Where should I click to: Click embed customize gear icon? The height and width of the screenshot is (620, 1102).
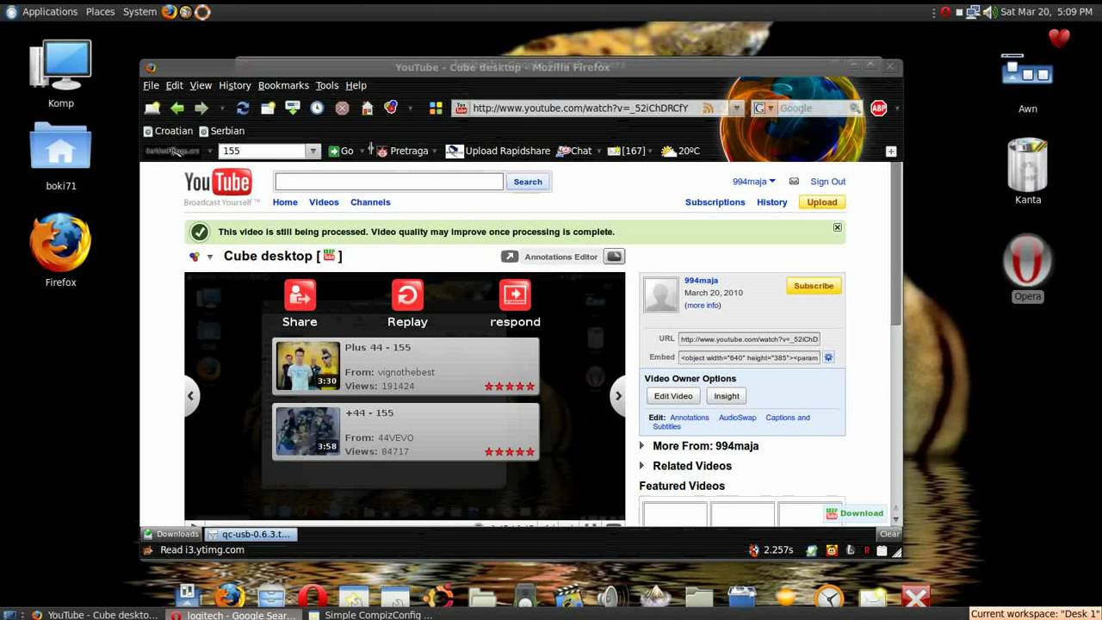point(828,357)
